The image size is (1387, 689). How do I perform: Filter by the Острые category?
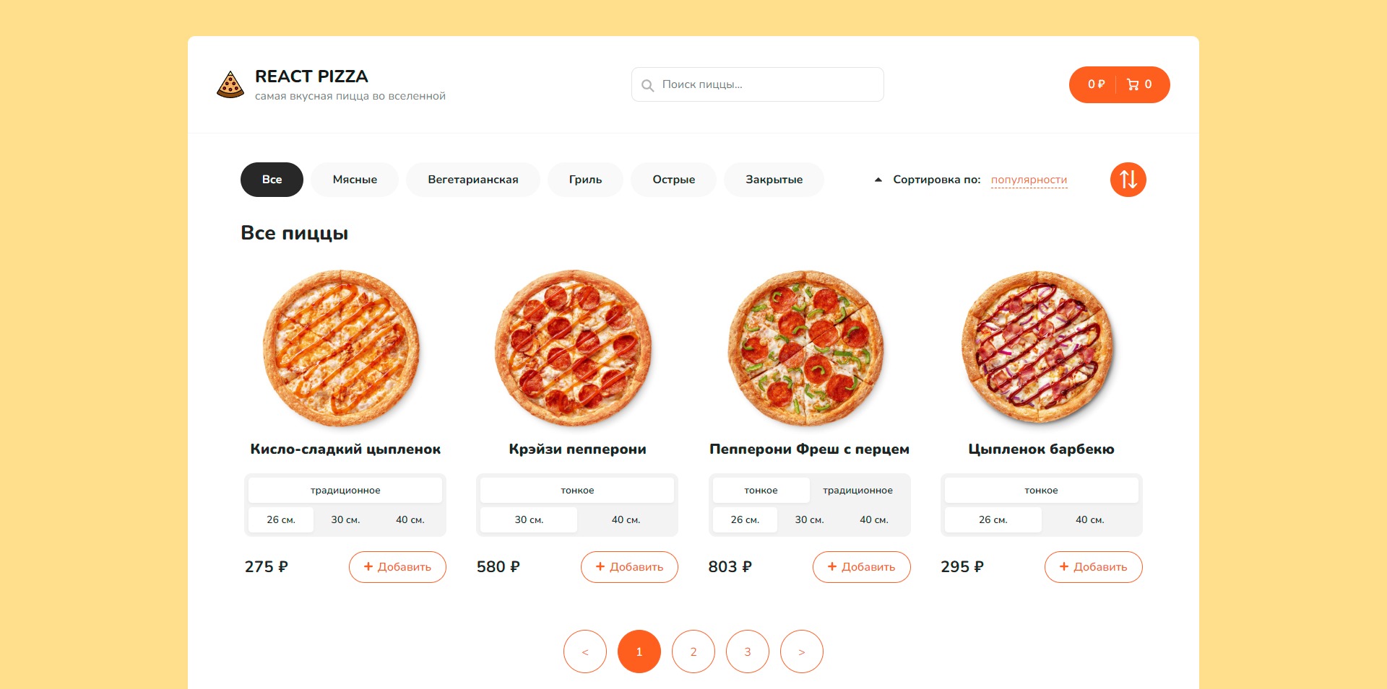[x=673, y=180]
